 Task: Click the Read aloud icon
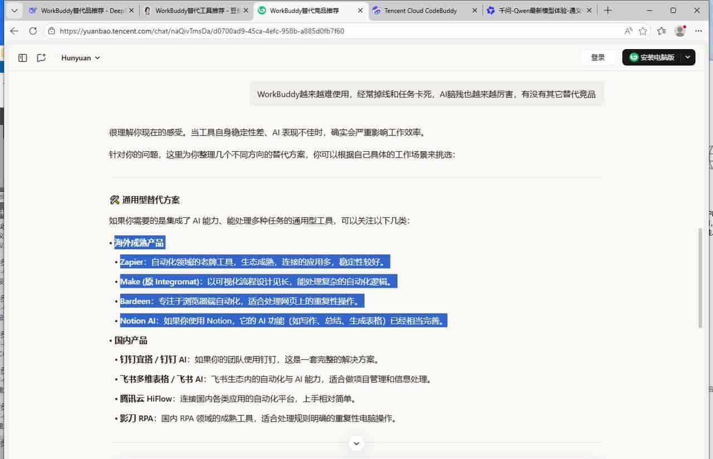[628, 31]
